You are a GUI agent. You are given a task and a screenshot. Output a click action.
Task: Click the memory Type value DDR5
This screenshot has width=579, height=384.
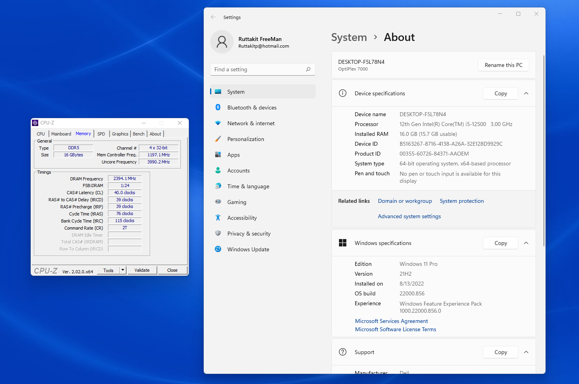pos(73,148)
